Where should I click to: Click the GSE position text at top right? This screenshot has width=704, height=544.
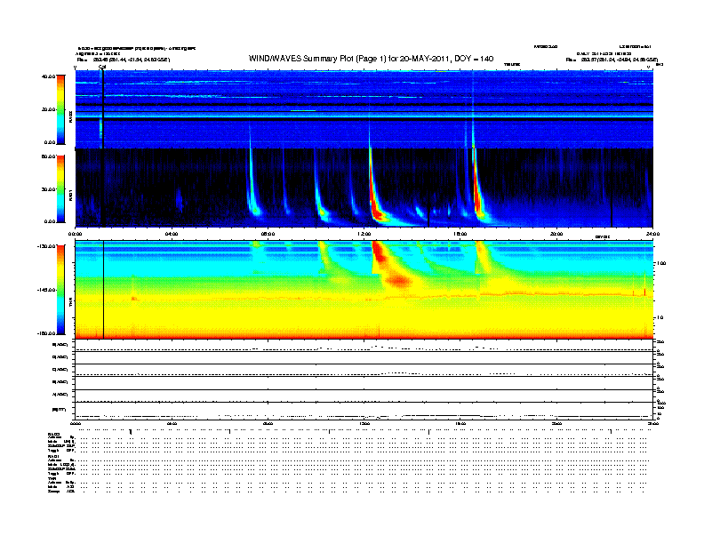pyautogui.click(x=612, y=60)
